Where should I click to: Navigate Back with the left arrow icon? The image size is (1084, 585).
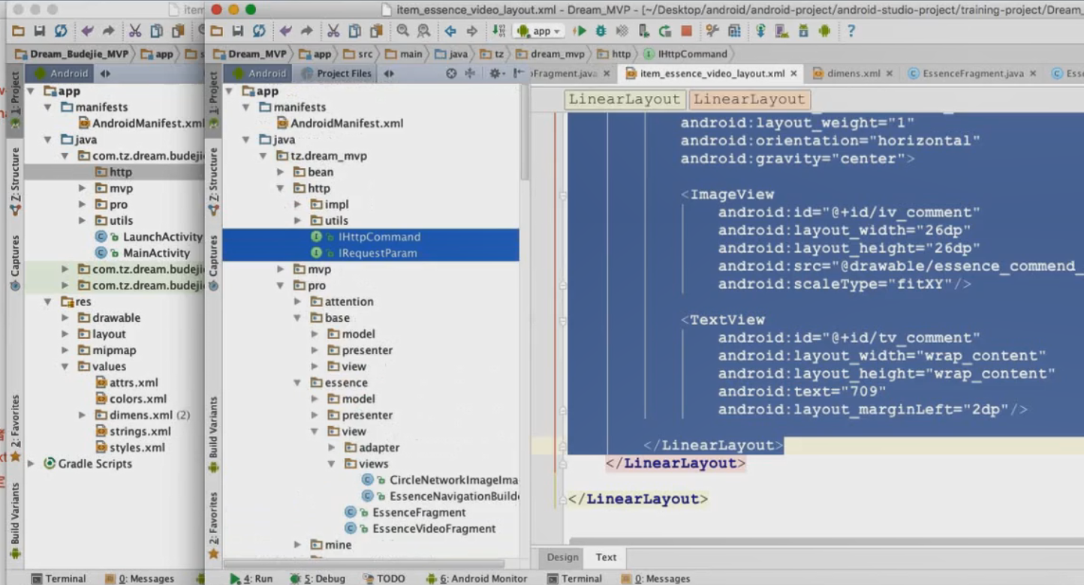click(450, 31)
